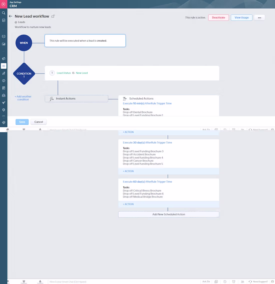Go back using the left arrow
The width and height of the screenshot is (275, 284).
point(10,16)
